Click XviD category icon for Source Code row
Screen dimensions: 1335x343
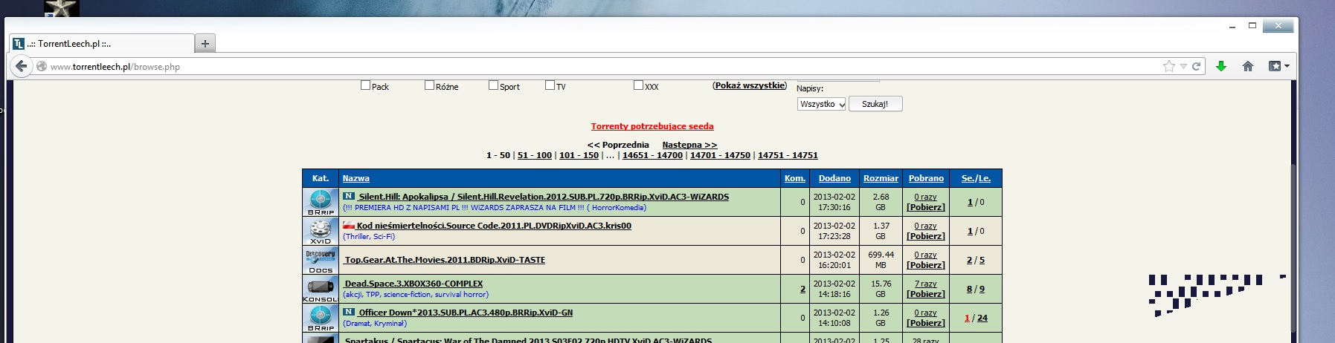click(x=321, y=231)
